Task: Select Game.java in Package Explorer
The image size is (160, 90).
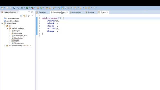Action: pyautogui.click(x=18, y=33)
